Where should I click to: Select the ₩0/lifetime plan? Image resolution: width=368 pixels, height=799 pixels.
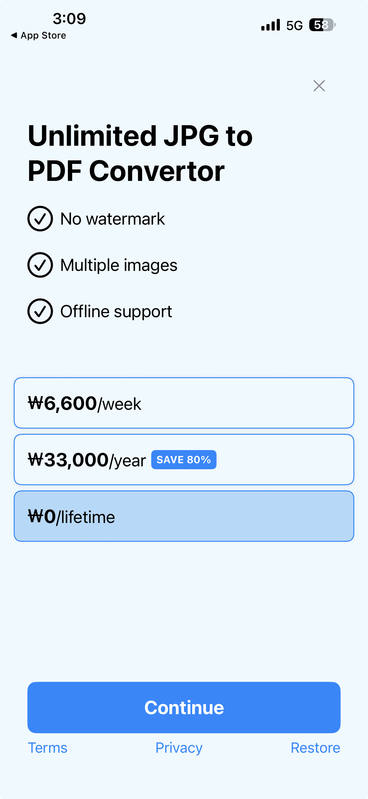[184, 516]
